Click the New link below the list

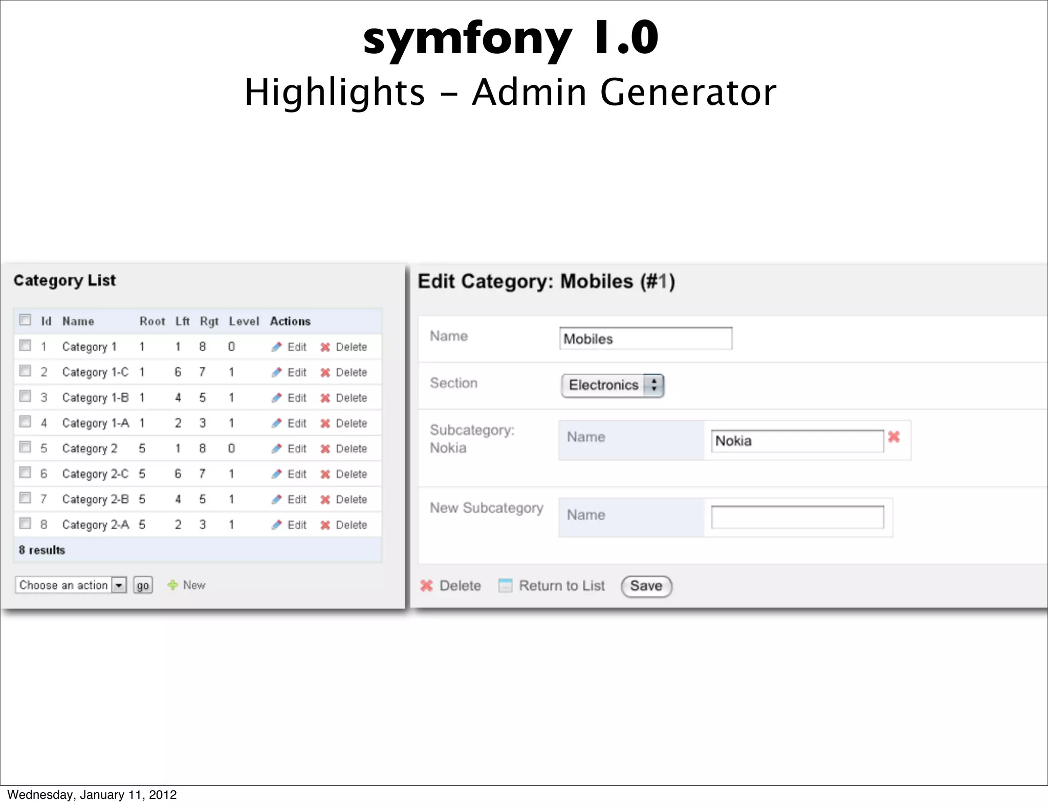click(x=194, y=585)
